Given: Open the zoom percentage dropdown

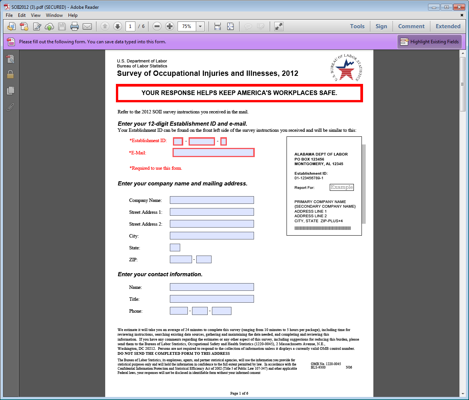Looking at the screenshot, I should coord(200,26).
